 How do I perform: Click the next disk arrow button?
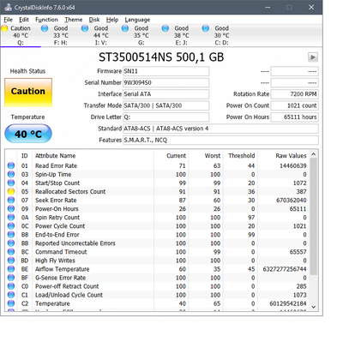(x=313, y=57)
